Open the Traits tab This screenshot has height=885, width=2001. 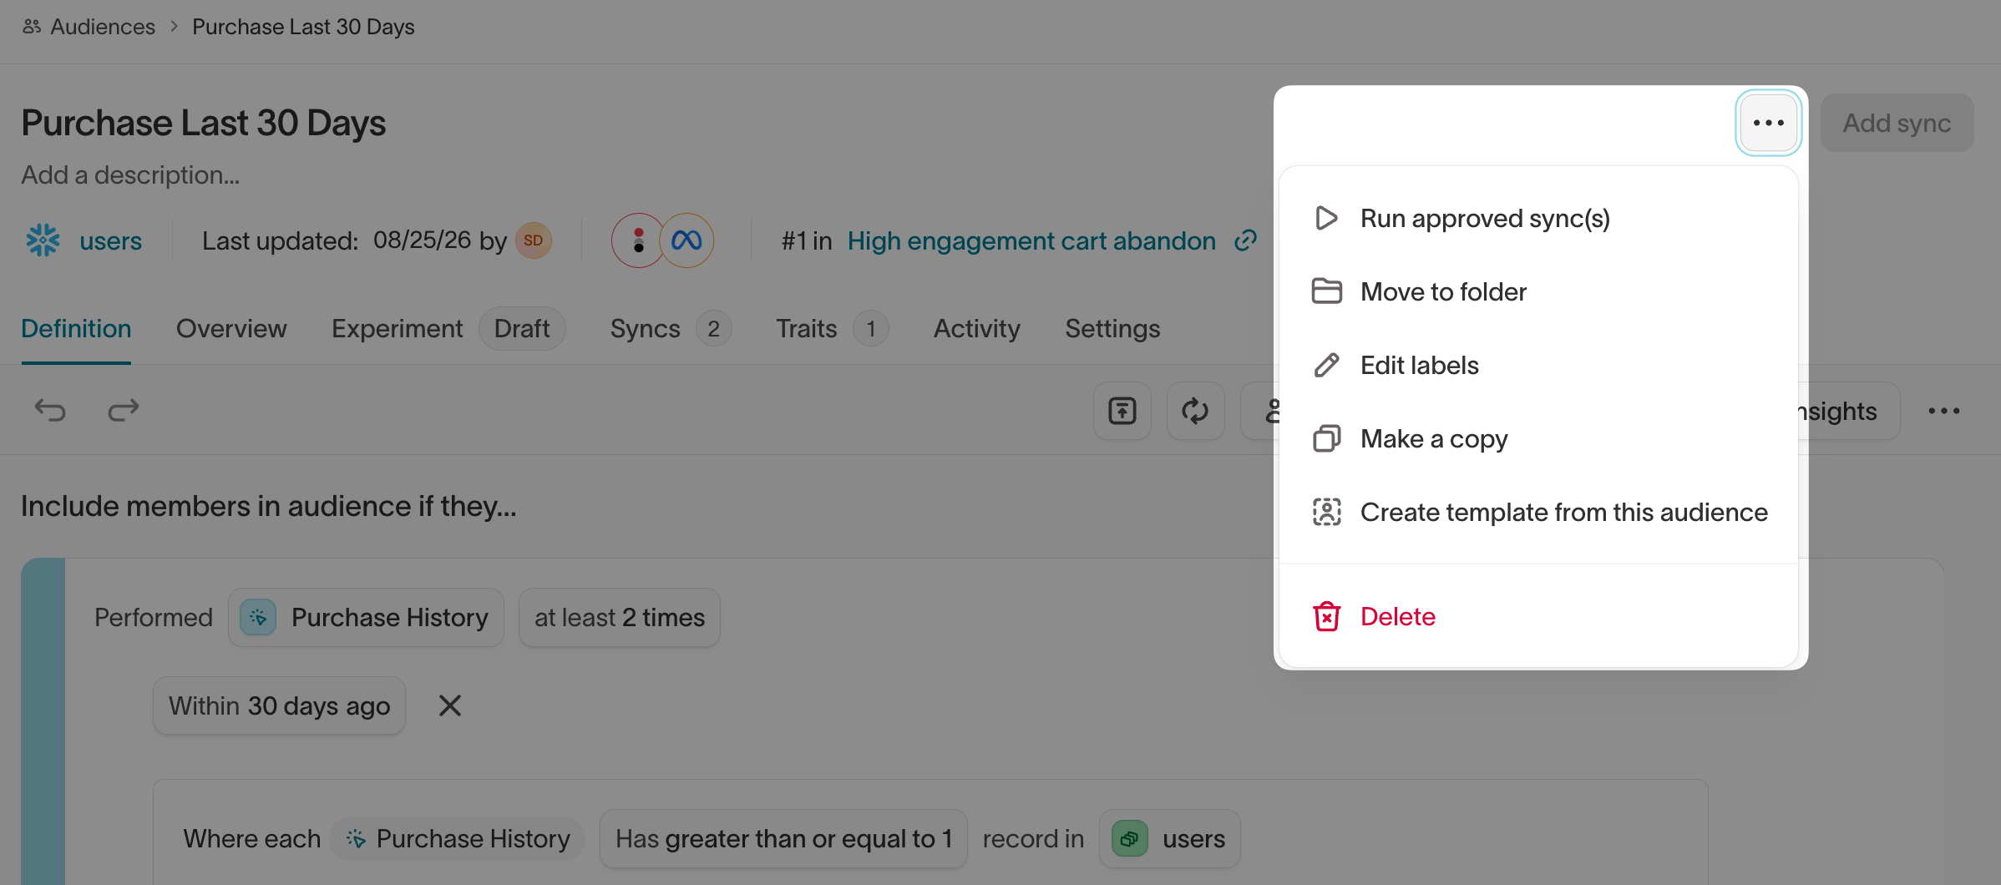click(x=832, y=328)
